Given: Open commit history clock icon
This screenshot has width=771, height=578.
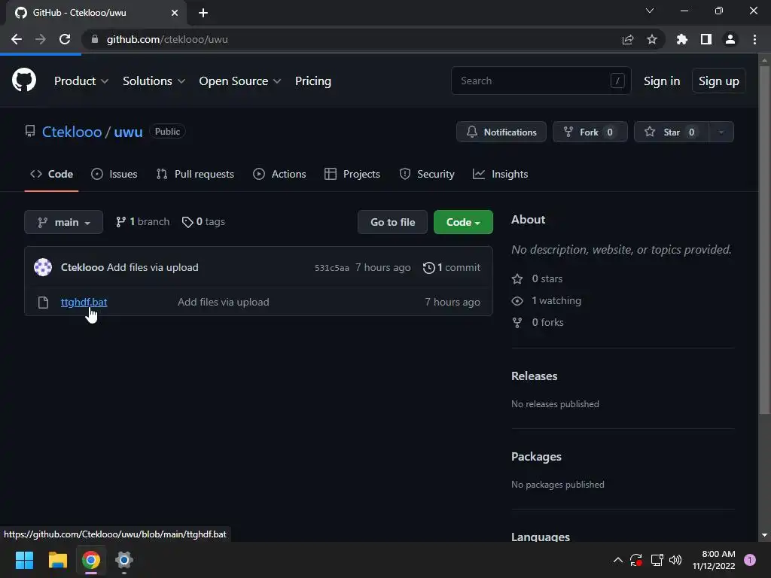Looking at the screenshot, I should 428,267.
